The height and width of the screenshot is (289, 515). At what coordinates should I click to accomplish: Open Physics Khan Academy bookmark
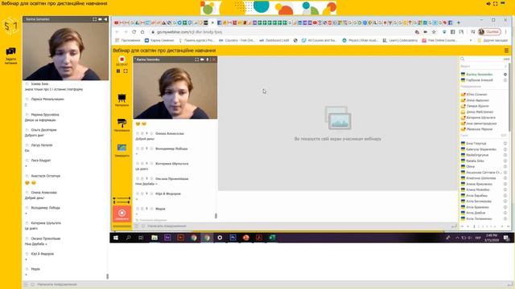[x=360, y=40]
